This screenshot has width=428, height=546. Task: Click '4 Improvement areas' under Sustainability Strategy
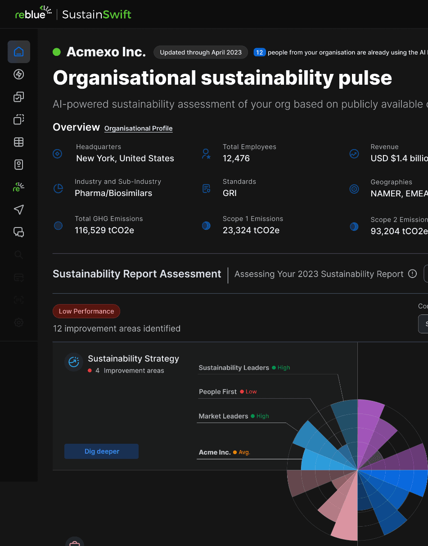[x=130, y=371]
